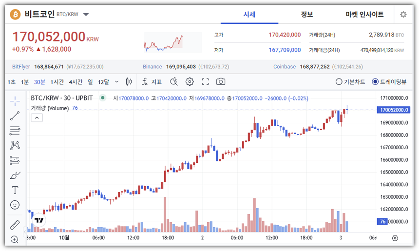The width and height of the screenshot is (419, 251).
Task: Select the text annotation tool
Action: [15, 190]
